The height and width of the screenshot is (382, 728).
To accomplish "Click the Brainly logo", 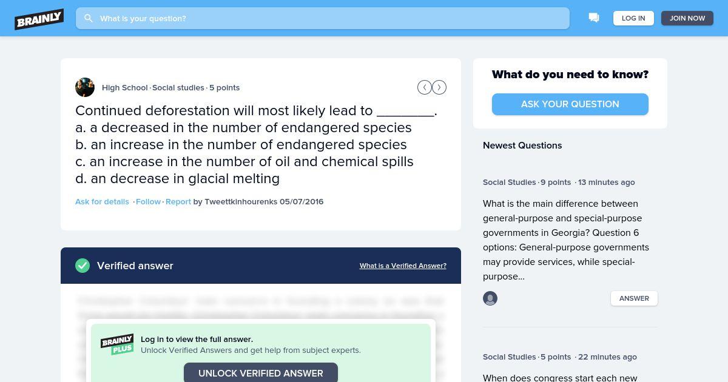I will coord(39,19).
